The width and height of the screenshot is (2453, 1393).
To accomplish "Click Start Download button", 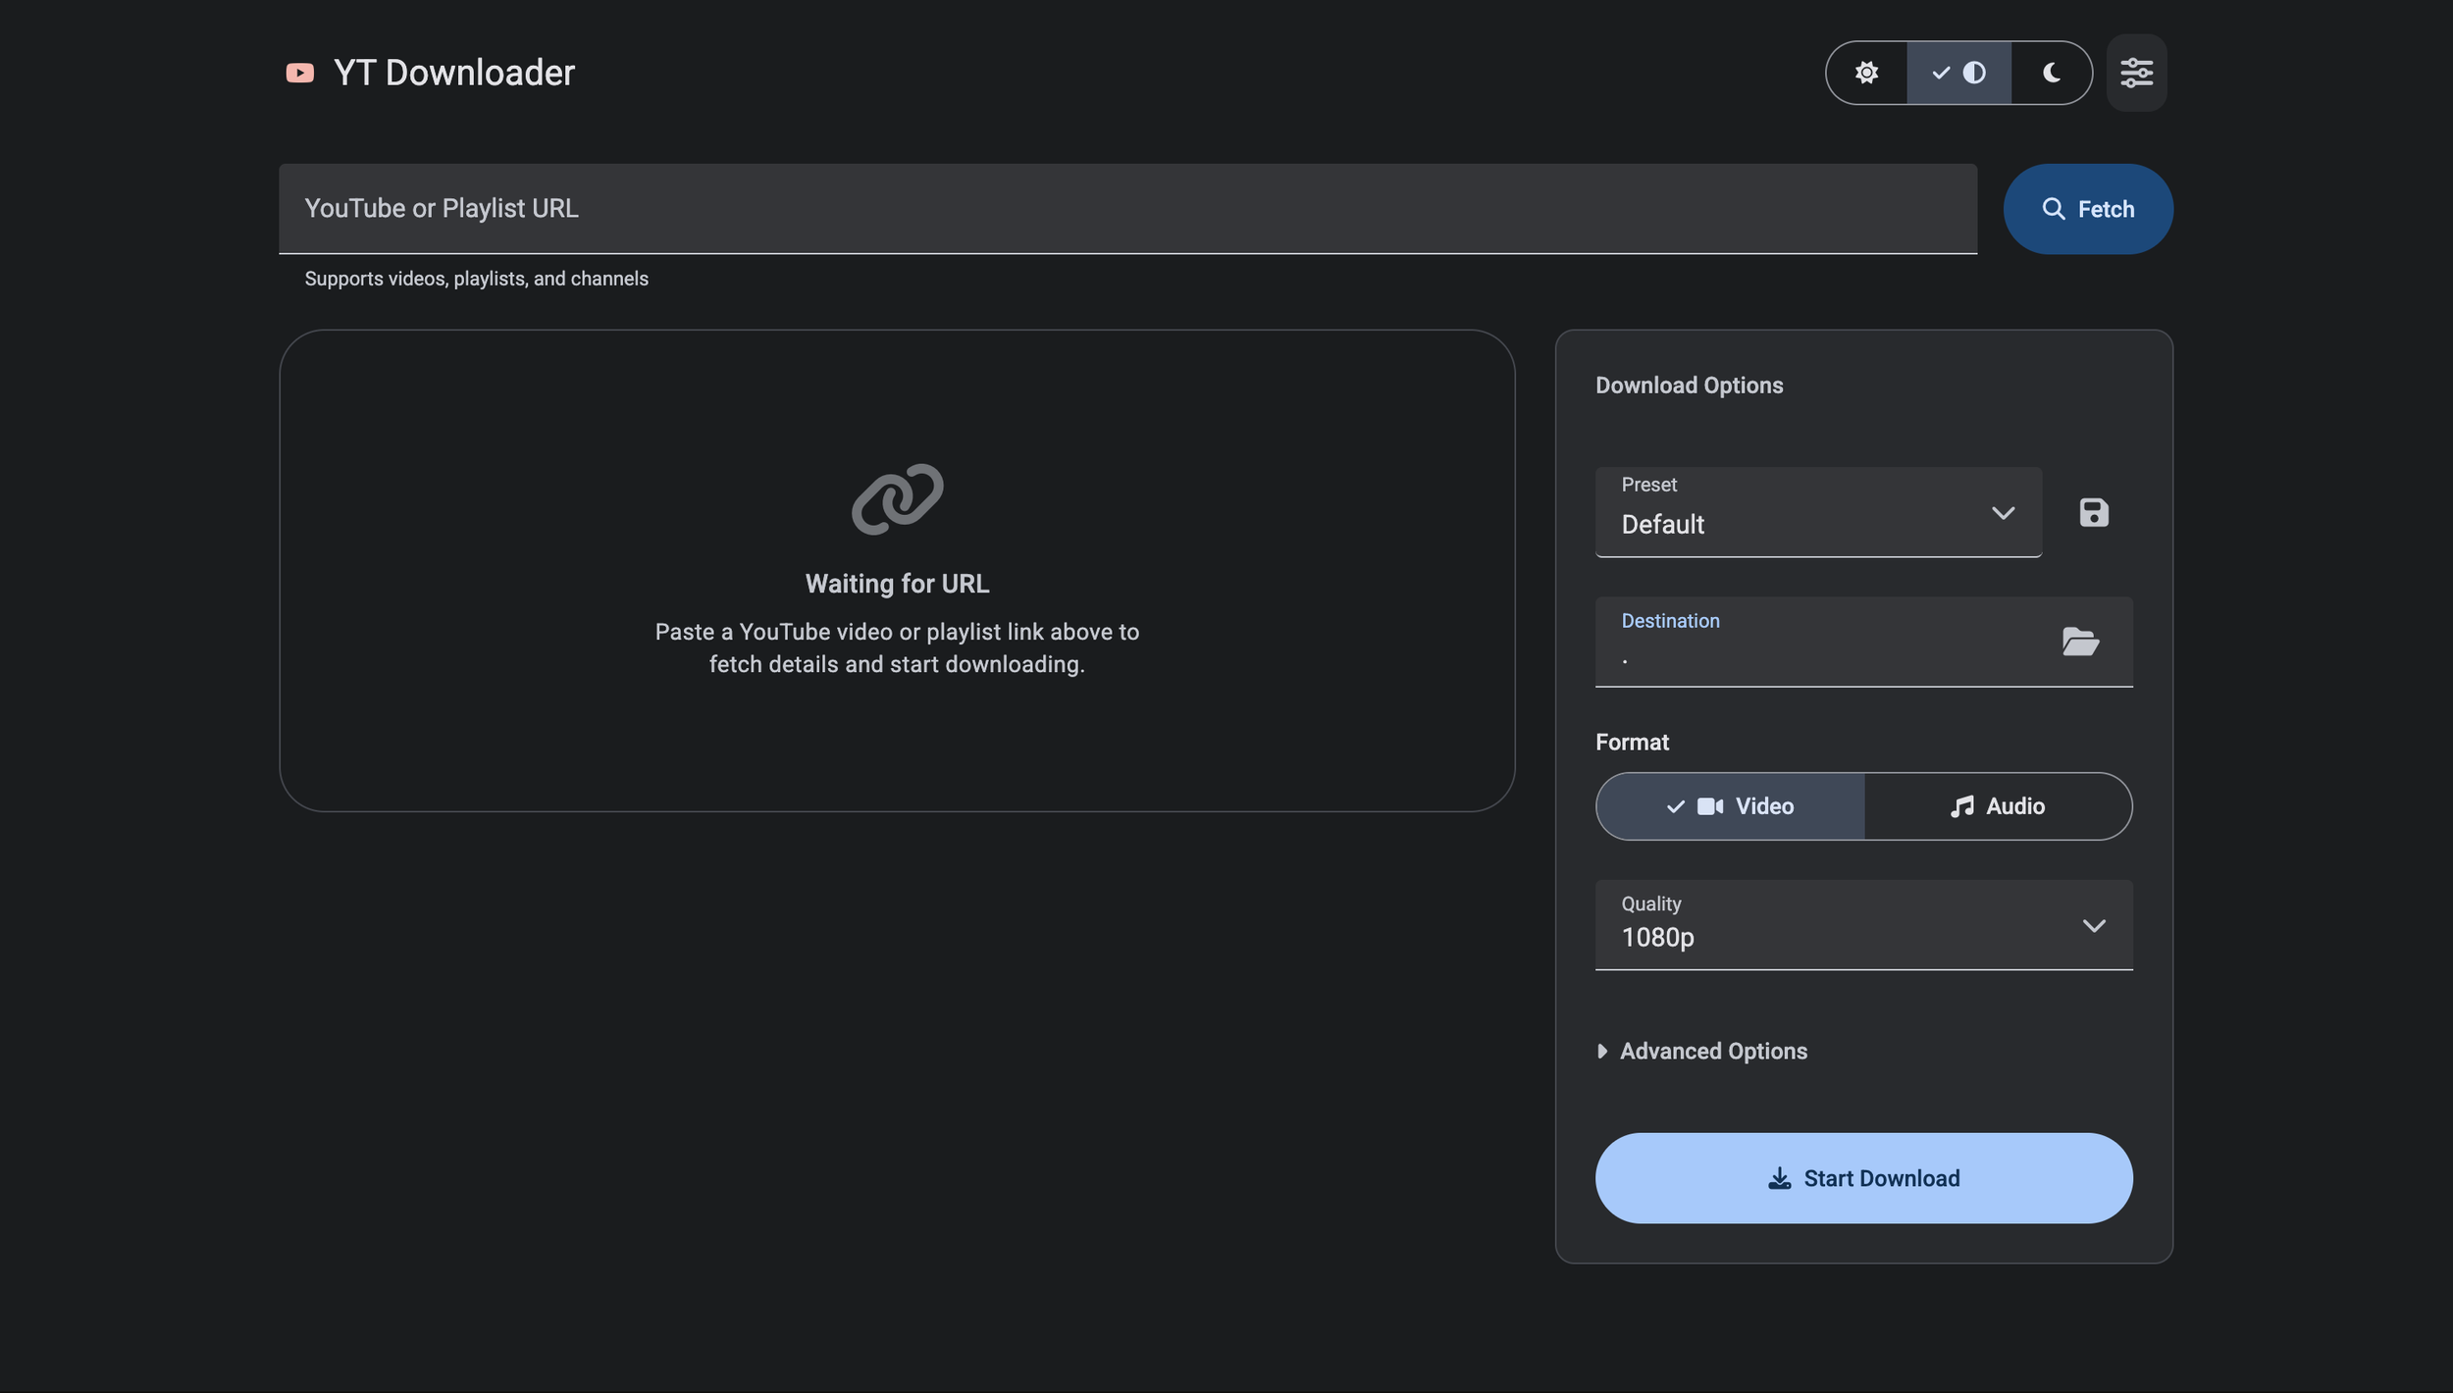I will (x=1862, y=1178).
